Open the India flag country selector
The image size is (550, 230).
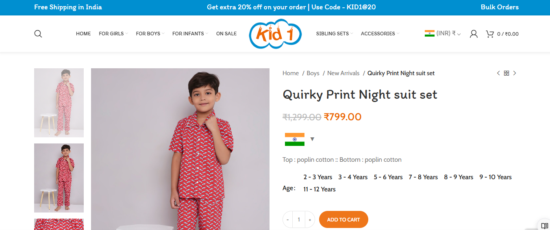point(300,139)
